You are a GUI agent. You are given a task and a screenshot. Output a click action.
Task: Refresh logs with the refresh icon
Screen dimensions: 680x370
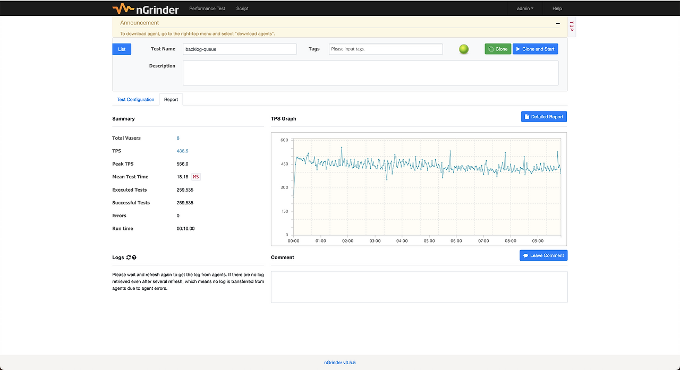(x=129, y=257)
